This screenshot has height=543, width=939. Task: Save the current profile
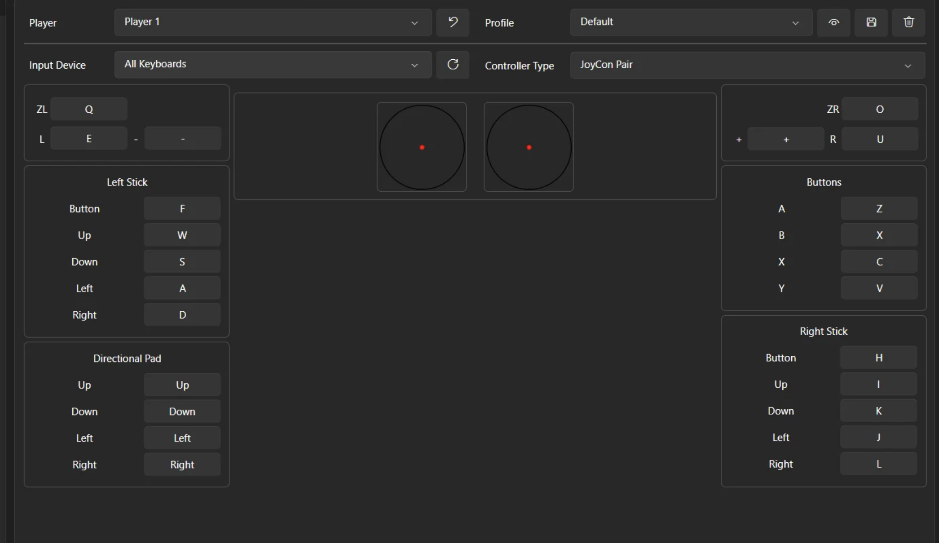(x=871, y=22)
